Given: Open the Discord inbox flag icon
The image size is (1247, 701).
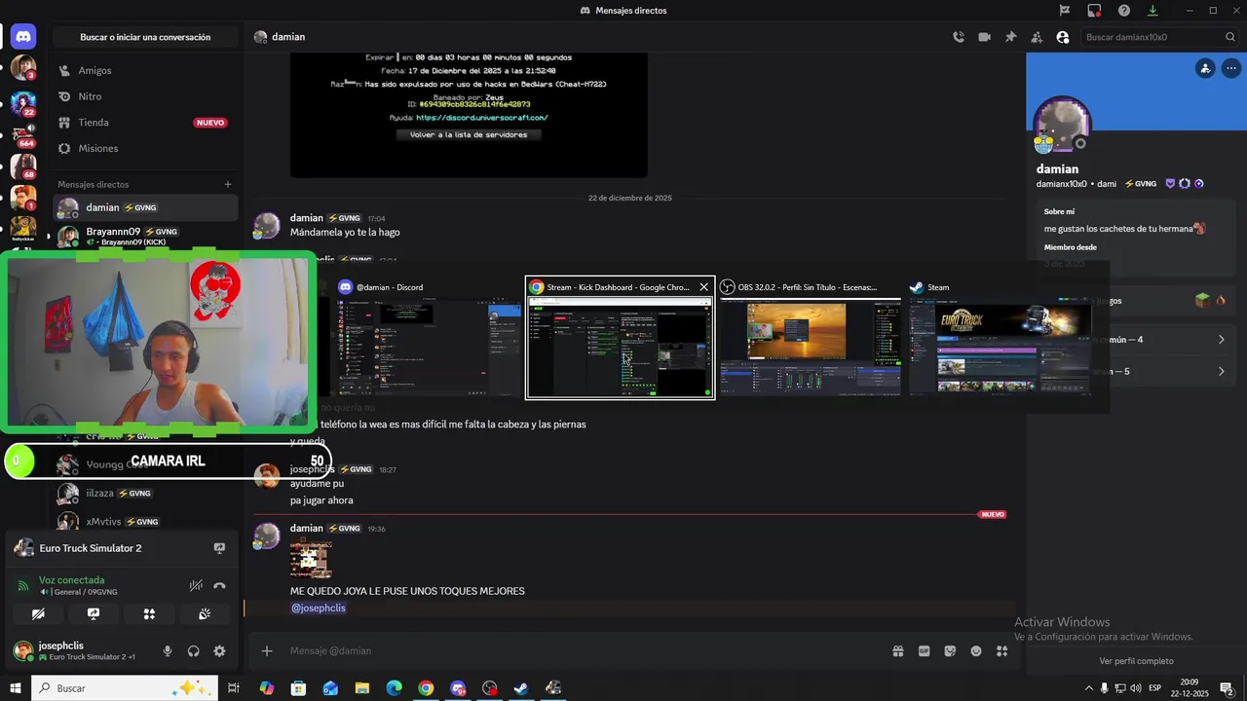Looking at the screenshot, I should 1065,10.
